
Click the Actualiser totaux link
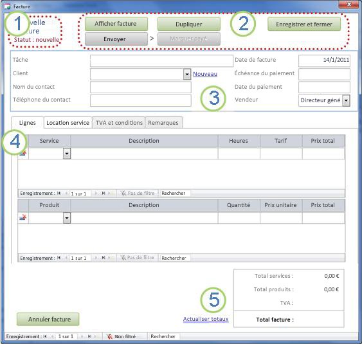(206, 319)
